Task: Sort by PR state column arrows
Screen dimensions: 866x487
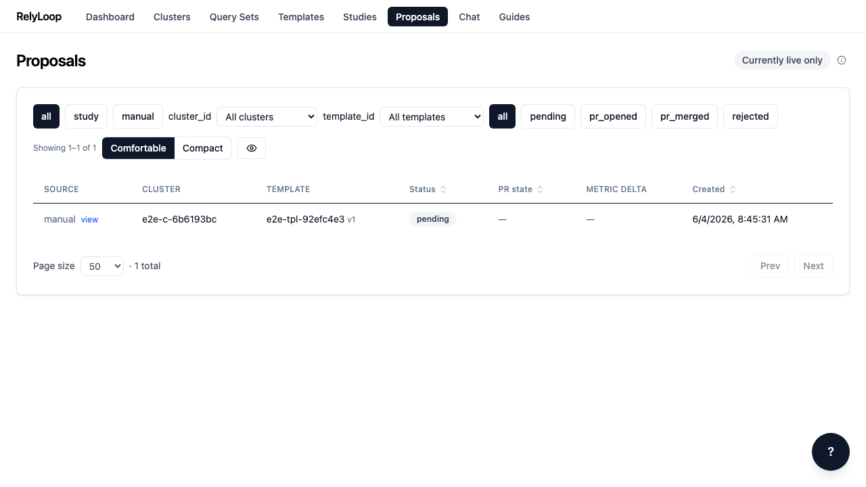Action: coord(540,189)
